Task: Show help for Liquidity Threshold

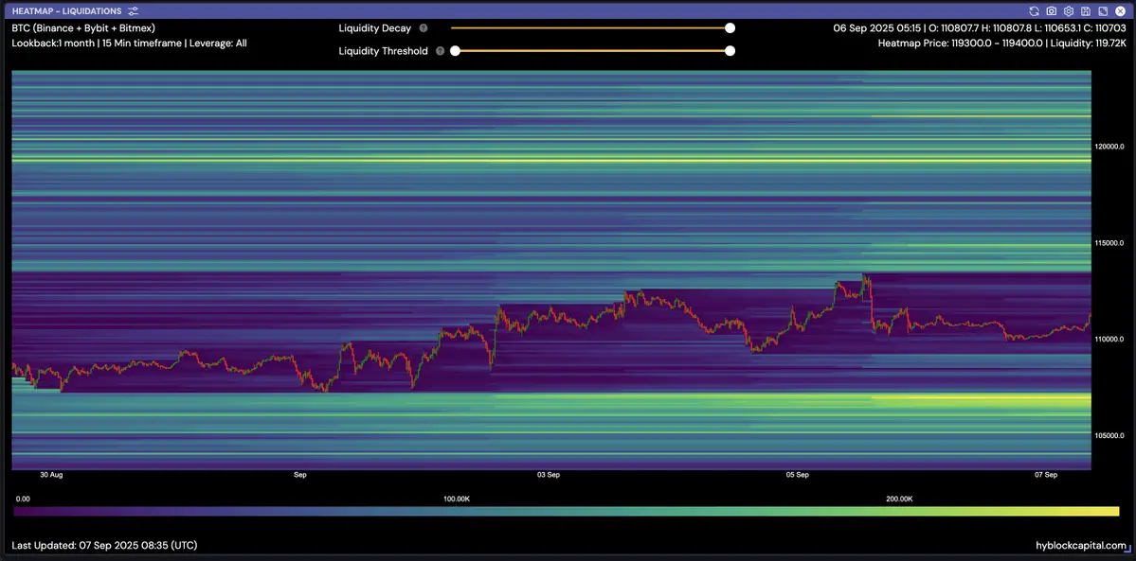Action: point(440,51)
